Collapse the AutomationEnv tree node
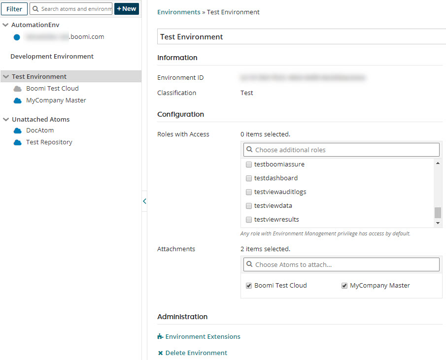Viewport: 446px width, 360px height. [x=5, y=25]
